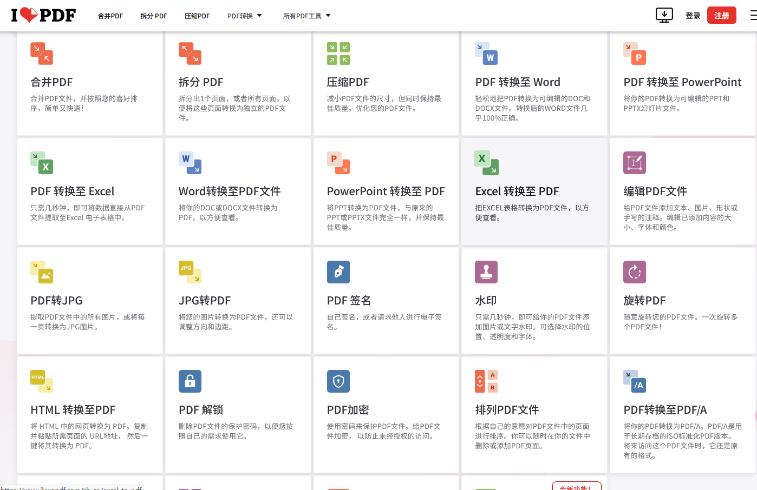Open the PowerPoint 转换至 PDF title
The width and height of the screenshot is (757, 490).
pos(386,191)
